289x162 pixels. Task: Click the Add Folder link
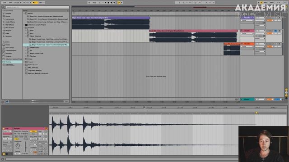[9, 65]
